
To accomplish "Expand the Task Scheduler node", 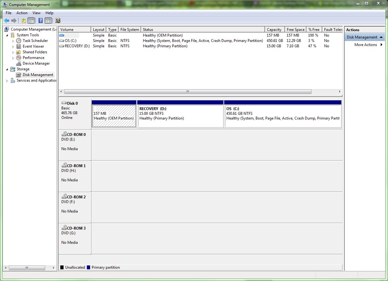I will pyautogui.click(x=13, y=41).
